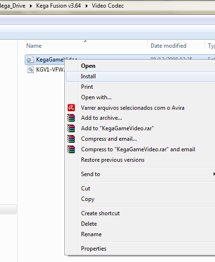Click Video Codec breadcrumb folder
Screen dimensions: 215x262
tap(108, 6)
